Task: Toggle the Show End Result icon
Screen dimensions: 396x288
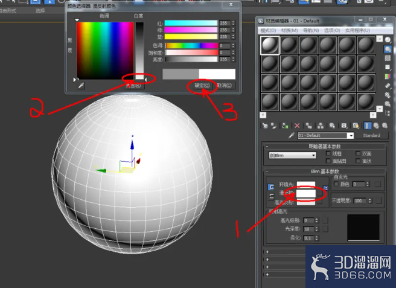Action: 368,126
